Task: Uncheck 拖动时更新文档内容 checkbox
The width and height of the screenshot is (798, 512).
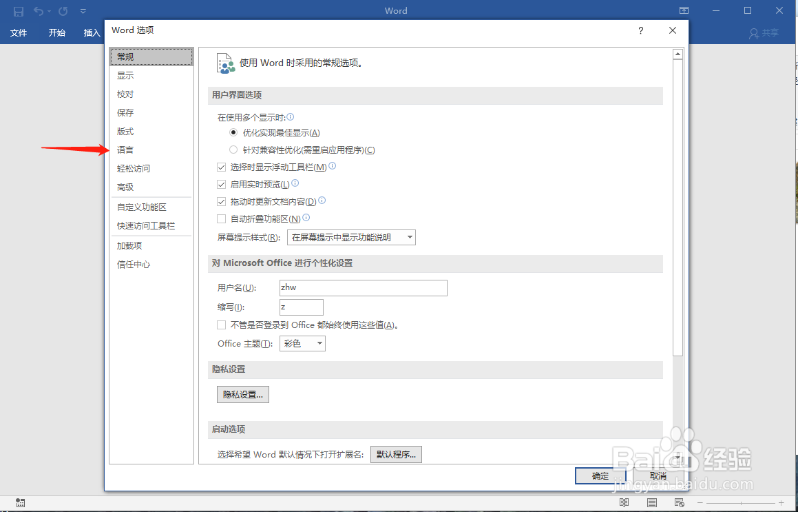Action: pyautogui.click(x=222, y=202)
